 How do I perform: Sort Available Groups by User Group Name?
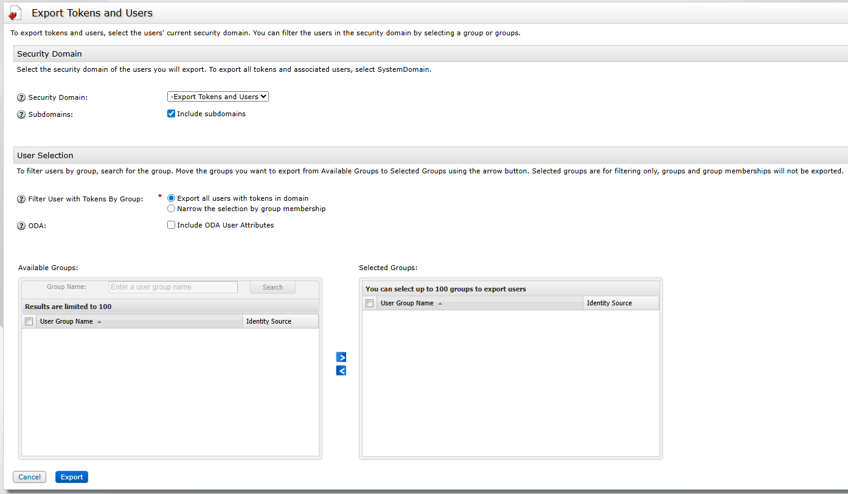coord(67,321)
